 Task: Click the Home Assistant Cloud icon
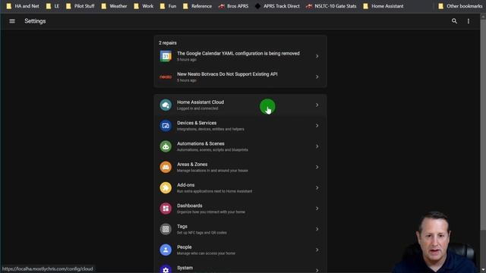click(166, 105)
